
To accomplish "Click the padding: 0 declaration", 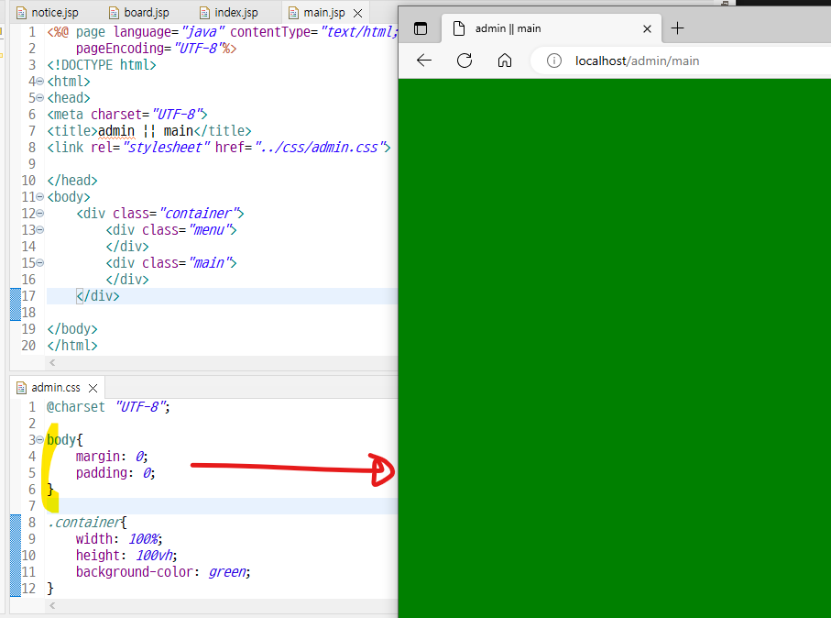I will point(115,472).
